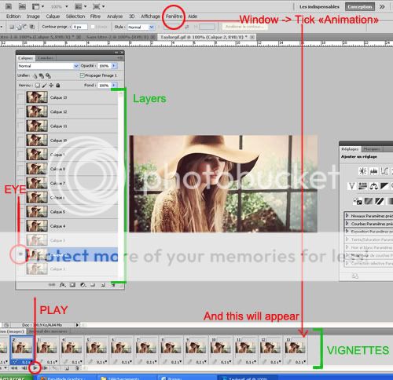
Task: Launch Bridge from the top bar icon
Action: (9, 6)
